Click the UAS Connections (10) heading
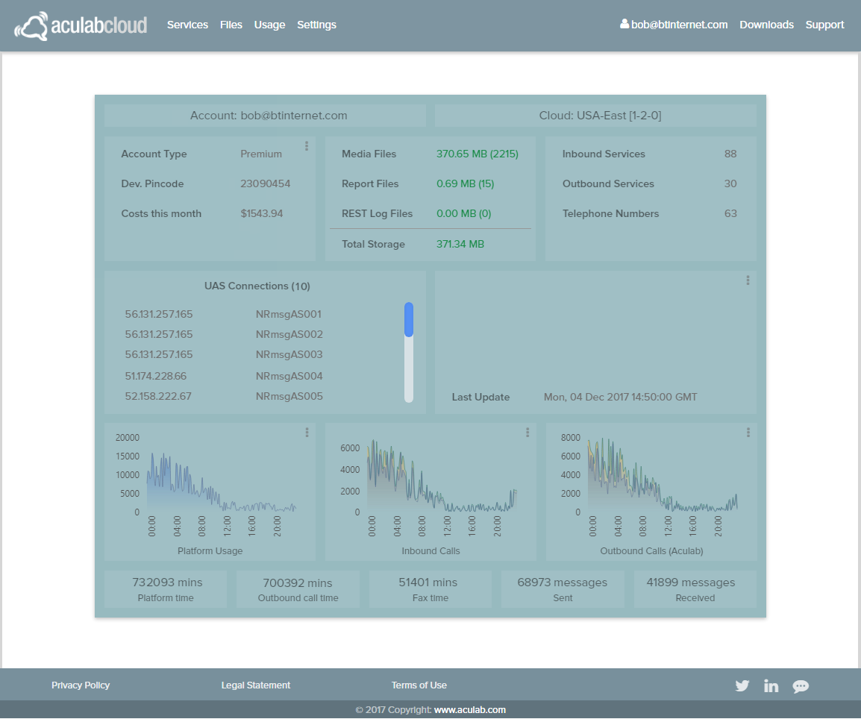Viewport: 861px width, 719px height. pos(257,286)
